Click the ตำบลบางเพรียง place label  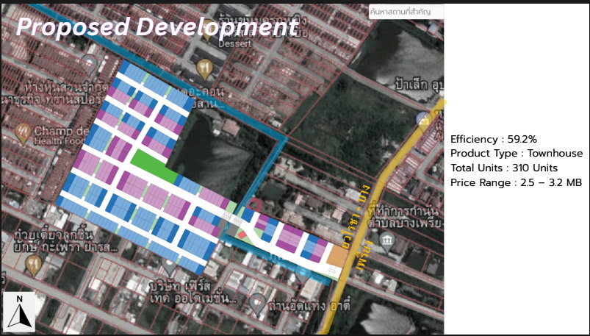(x=405, y=222)
